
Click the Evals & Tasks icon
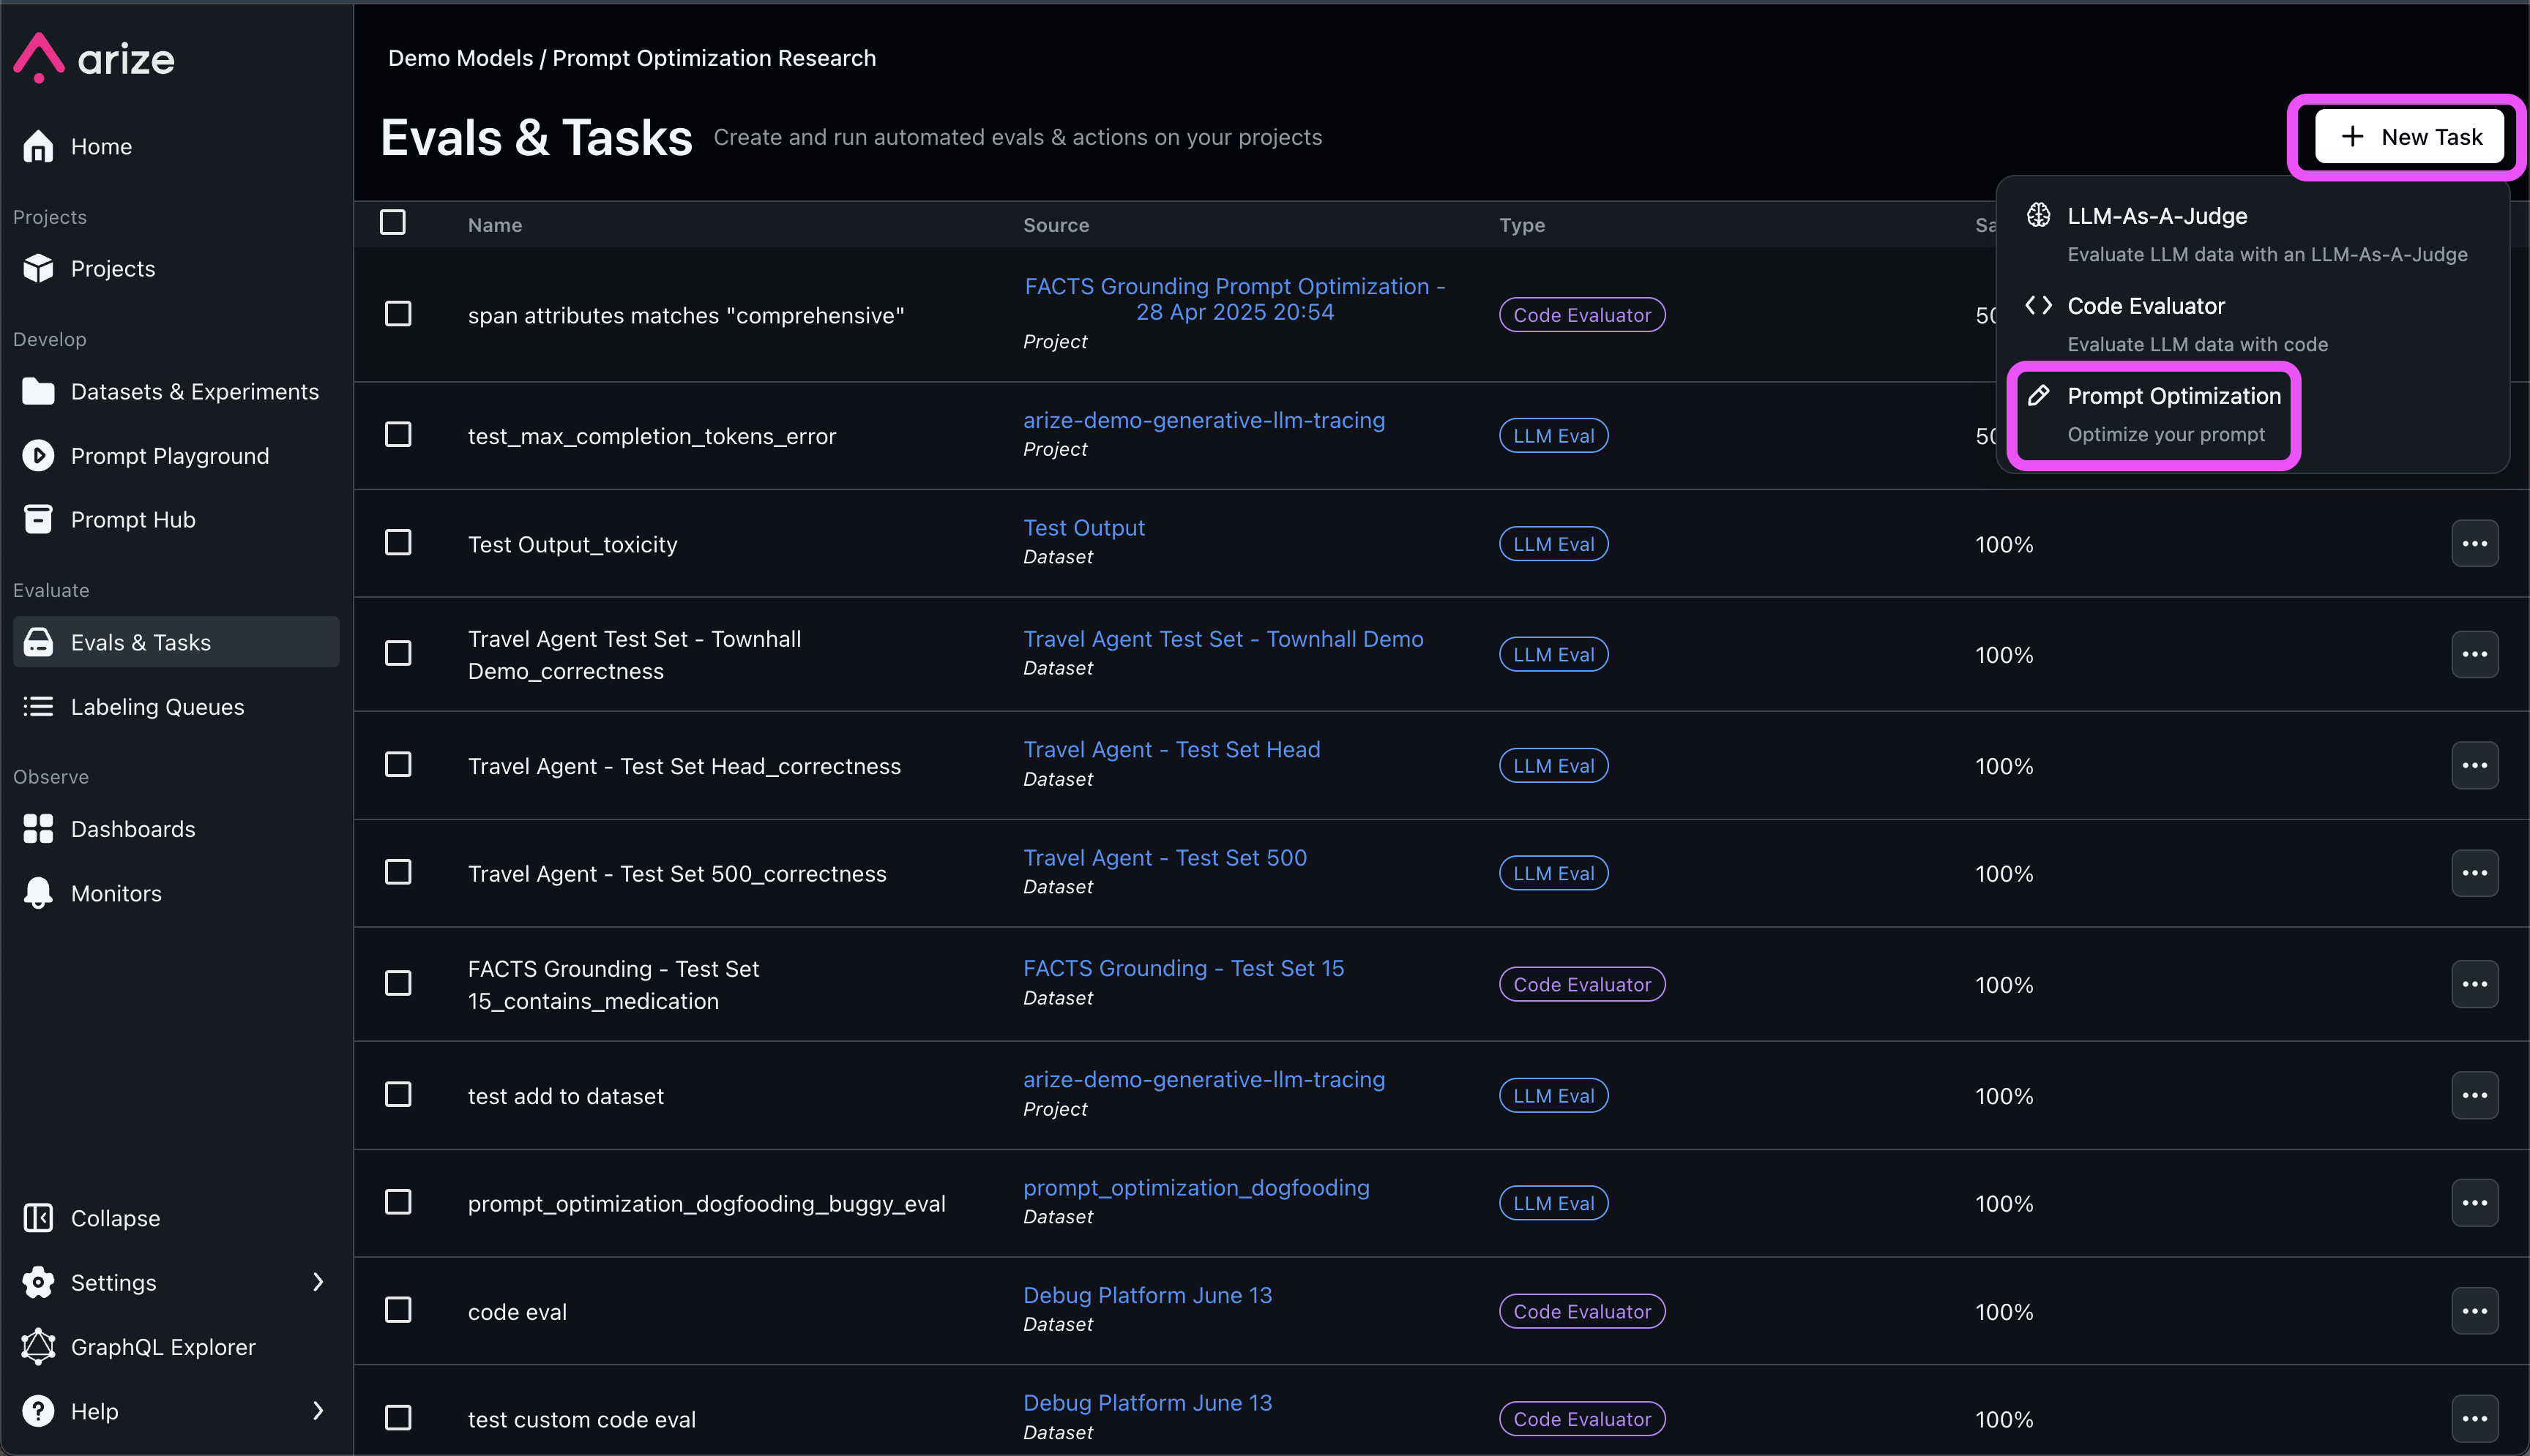pyautogui.click(x=38, y=642)
